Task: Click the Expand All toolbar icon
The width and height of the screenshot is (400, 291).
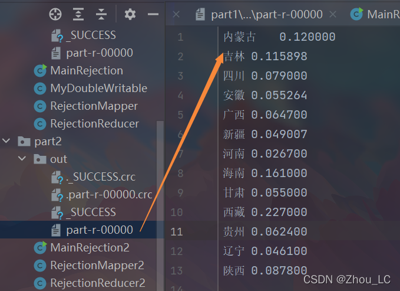Action: [x=78, y=14]
